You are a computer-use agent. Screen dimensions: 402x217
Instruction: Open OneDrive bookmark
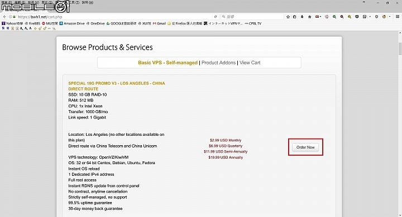tap(95, 23)
